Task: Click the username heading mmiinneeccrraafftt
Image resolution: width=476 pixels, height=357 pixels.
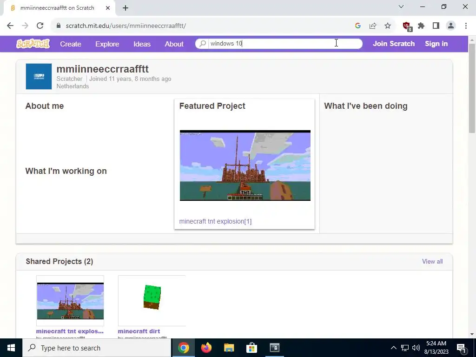Action: coord(103,69)
